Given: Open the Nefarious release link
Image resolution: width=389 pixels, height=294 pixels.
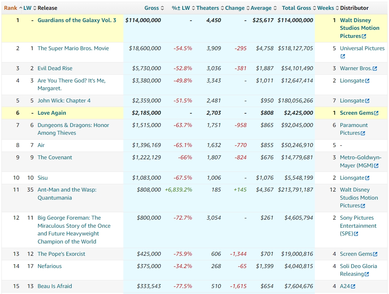Looking at the screenshot, I should pyautogui.click(x=50, y=266).
